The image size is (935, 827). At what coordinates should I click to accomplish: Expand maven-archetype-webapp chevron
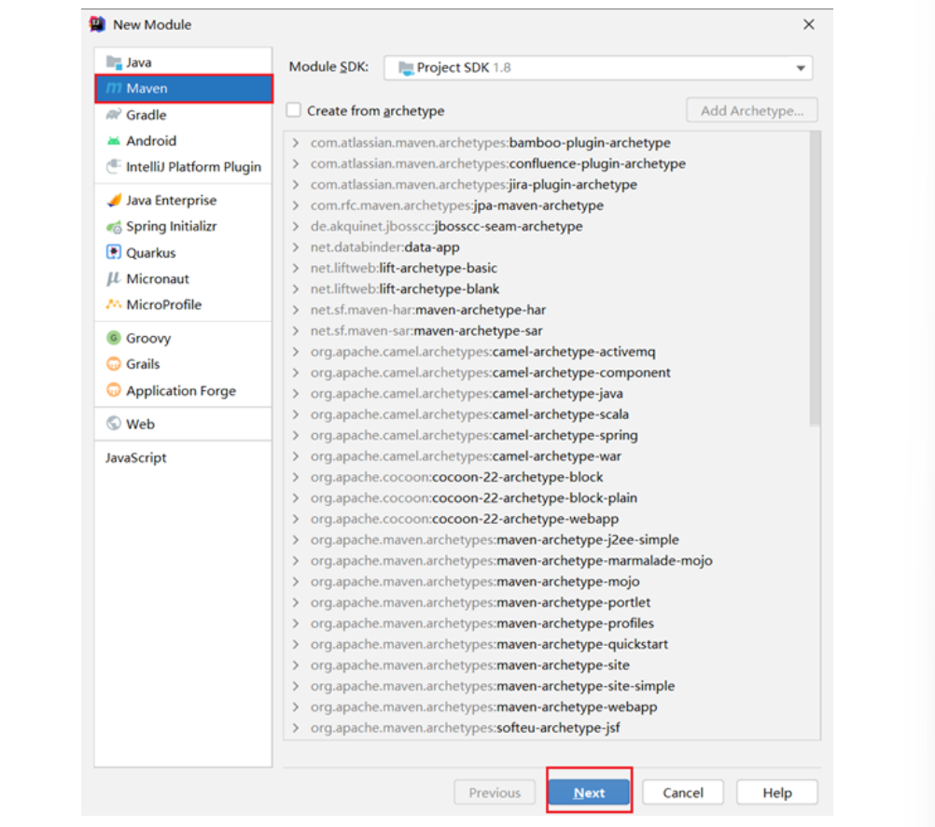click(296, 707)
